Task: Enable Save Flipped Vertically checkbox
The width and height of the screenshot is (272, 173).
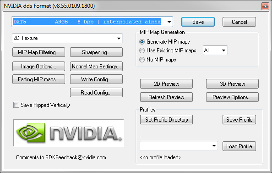Action: (16, 105)
